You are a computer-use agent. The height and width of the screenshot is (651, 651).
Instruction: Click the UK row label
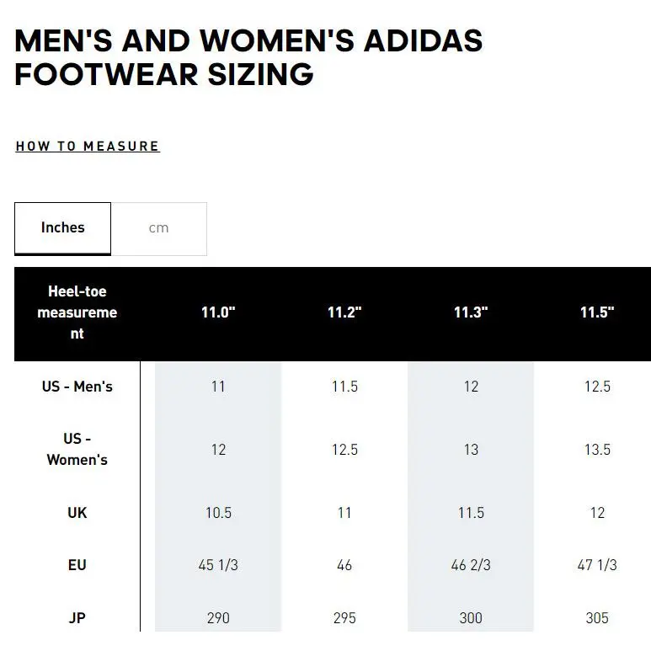point(77,513)
